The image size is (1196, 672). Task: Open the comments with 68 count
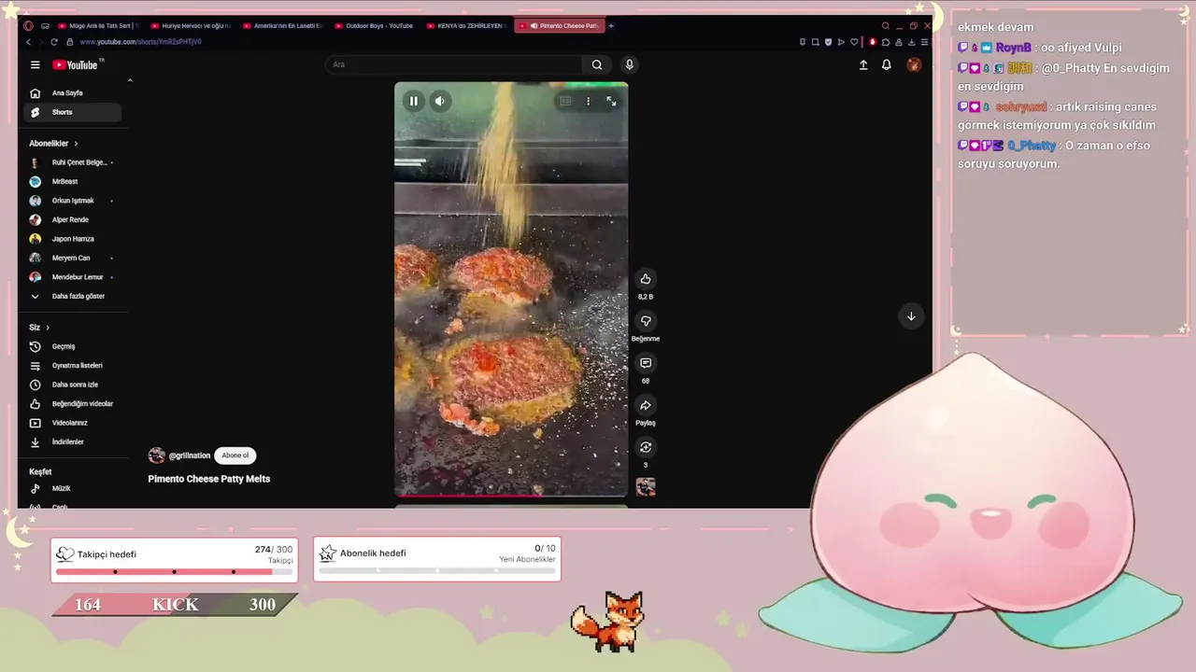point(646,363)
